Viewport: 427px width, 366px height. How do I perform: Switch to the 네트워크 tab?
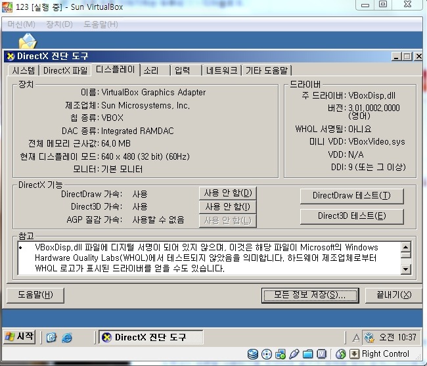221,70
